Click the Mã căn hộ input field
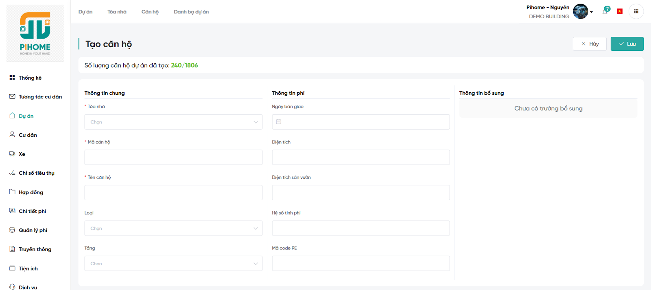The height and width of the screenshot is (290, 651). click(x=173, y=157)
